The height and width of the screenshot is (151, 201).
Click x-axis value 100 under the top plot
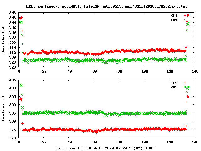coord(145,71)
